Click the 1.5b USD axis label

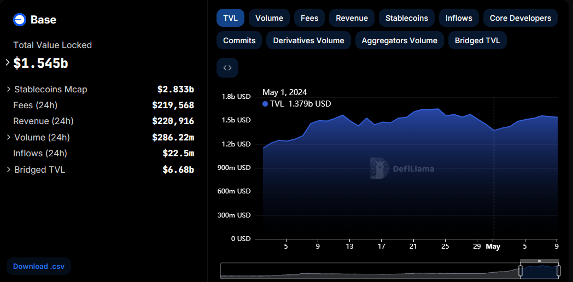236,120
